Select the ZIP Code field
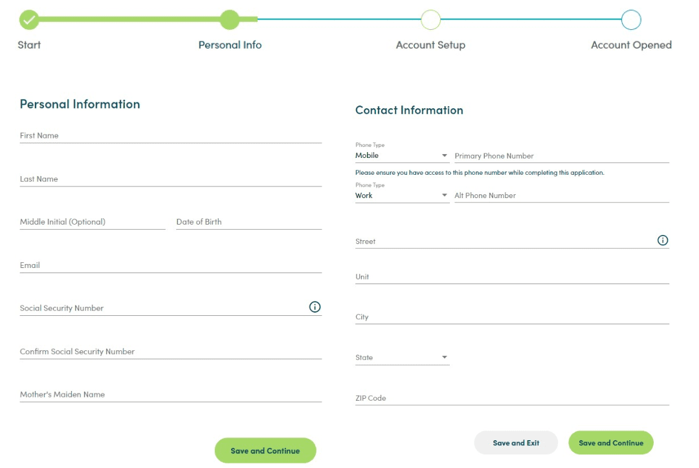 [x=511, y=398]
